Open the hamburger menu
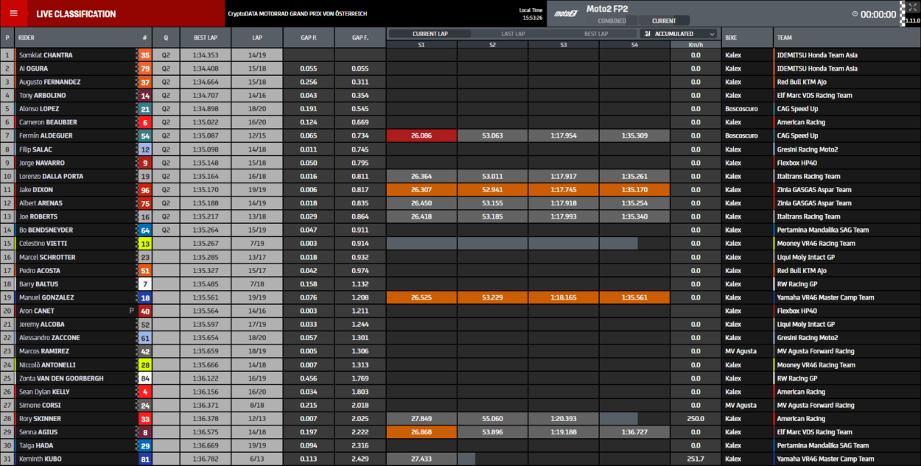The width and height of the screenshot is (921, 466). tap(13, 13)
